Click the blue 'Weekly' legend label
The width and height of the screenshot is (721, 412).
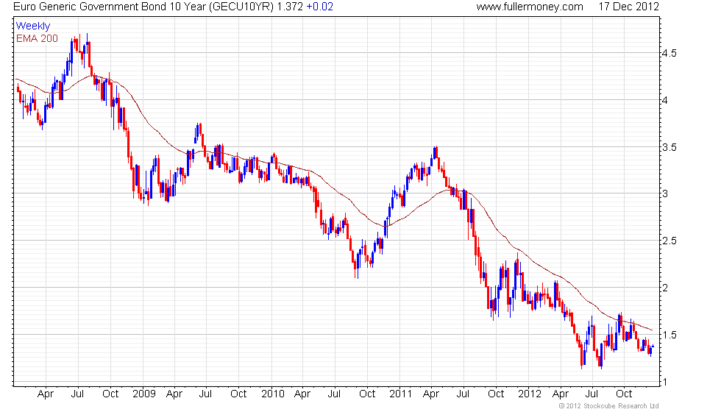(x=33, y=26)
